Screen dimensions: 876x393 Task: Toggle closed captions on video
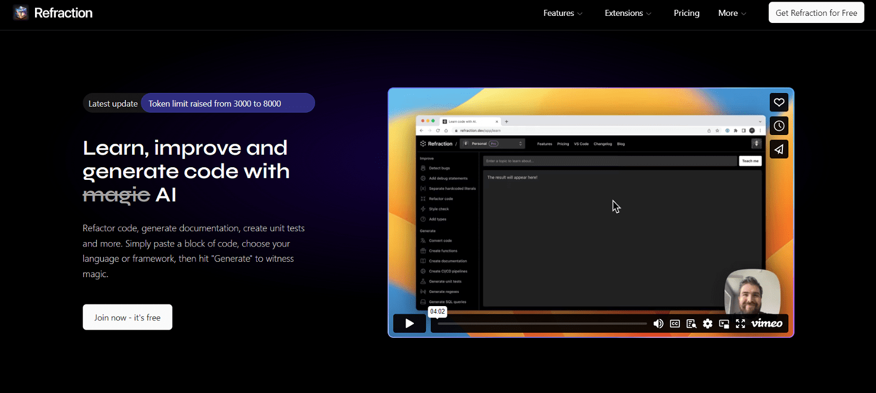pos(675,324)
